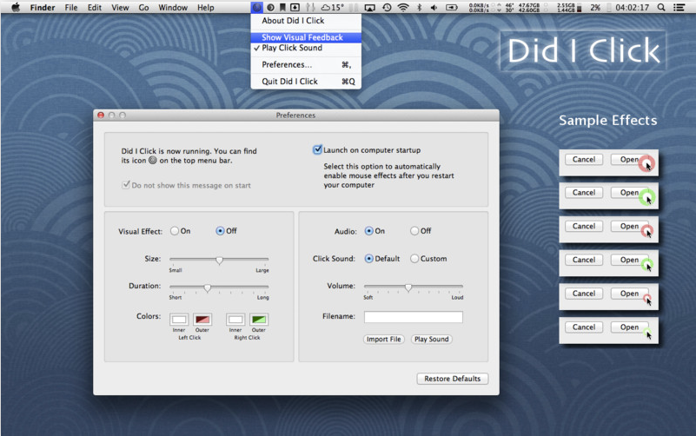Click the volume speaker icon in menu bar
696x436 pixels.
point(434,8)
